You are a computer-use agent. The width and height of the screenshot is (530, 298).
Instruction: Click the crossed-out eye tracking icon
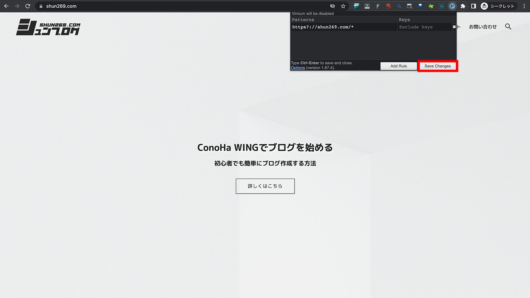click(x=333, y=6)
